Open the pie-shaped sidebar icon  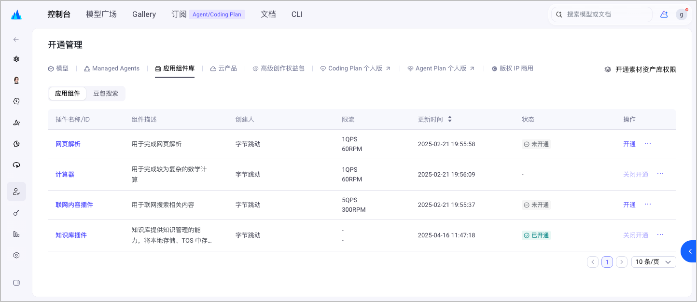[x=16, y=144]
